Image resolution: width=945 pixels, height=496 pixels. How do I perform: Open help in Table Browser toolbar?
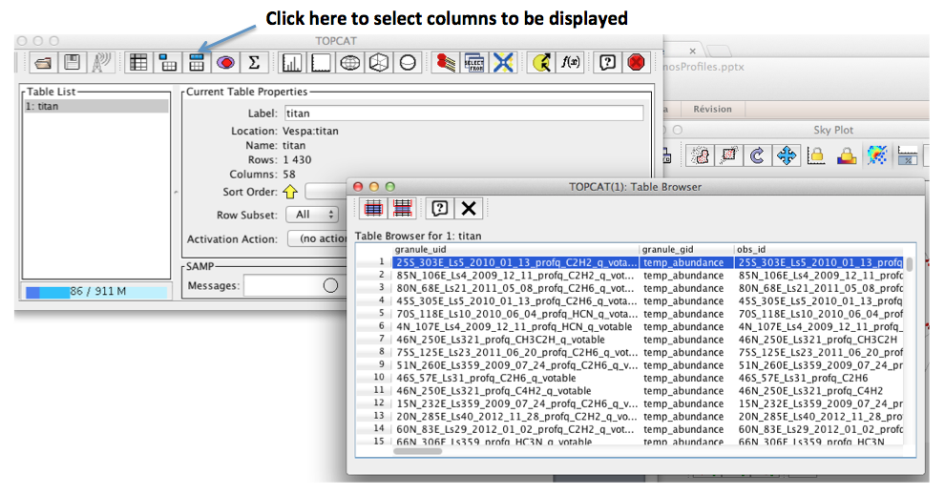(440, 208)
